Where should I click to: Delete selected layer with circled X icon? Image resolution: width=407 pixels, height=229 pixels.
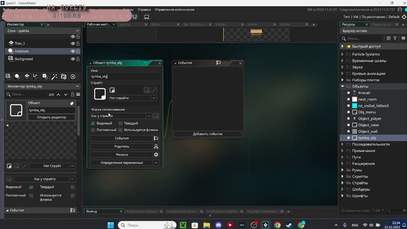tap(73, 76)
